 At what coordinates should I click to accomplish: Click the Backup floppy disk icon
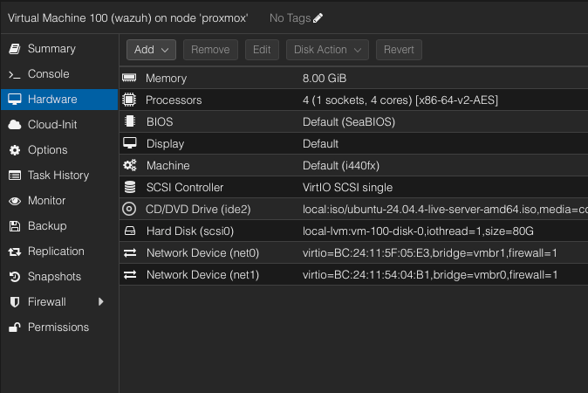15,226
